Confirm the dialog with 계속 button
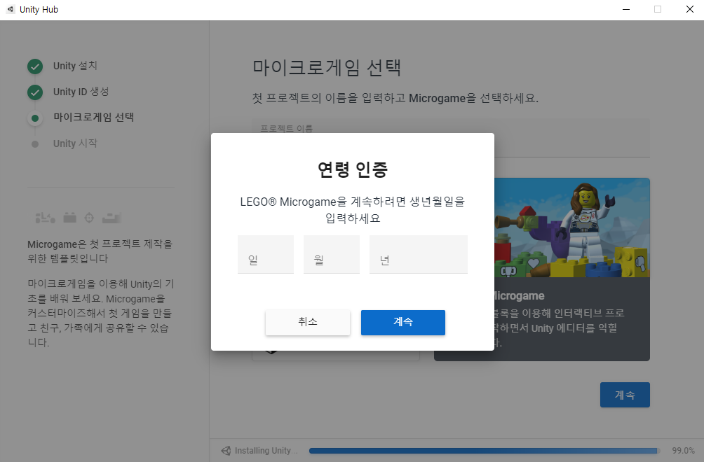The width and height of the screenshot is (704, 462). click(x=402, y=322)
